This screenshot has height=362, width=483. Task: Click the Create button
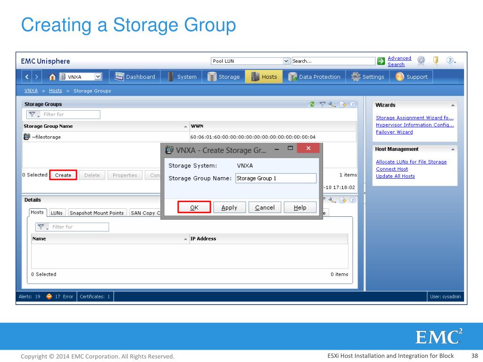63,175
